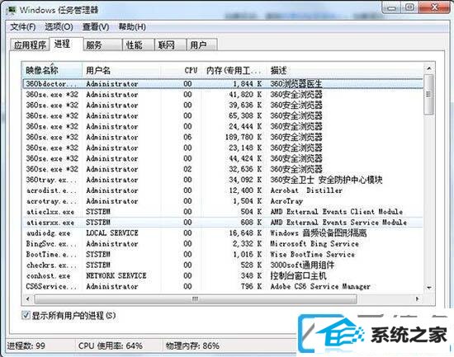This screenshot has width=454, height=357.
Task: Click the vertical scrollbar down arrow
Action: 428,288
